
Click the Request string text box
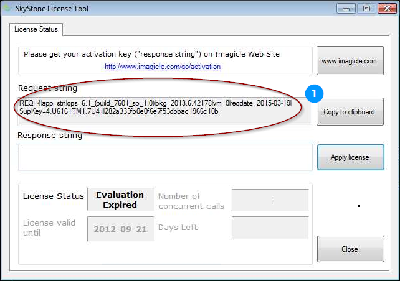click(x=164, y=111)
